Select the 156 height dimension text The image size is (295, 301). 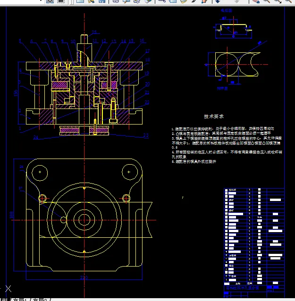(16, 93)
